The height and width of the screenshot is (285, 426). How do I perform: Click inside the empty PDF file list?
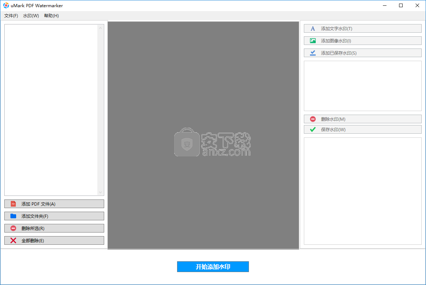pyautogui.click(x=51, y=110)
